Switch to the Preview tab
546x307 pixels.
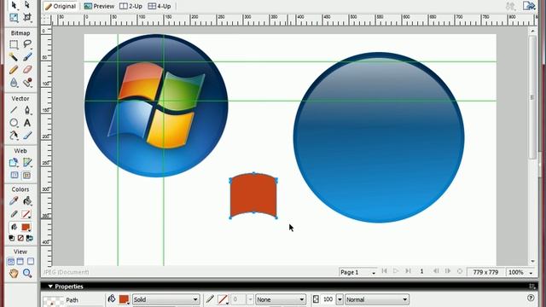tap(99, 6)
